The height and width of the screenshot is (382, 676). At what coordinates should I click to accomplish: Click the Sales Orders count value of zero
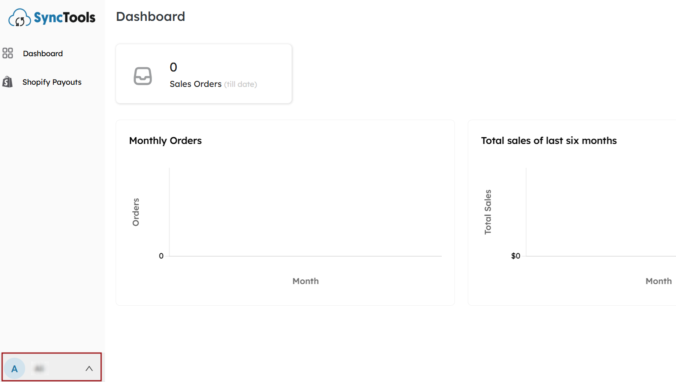pyautogui.click(x=173, y=67)
